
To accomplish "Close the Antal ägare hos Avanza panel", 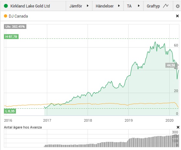I will [x=178, y=127].
